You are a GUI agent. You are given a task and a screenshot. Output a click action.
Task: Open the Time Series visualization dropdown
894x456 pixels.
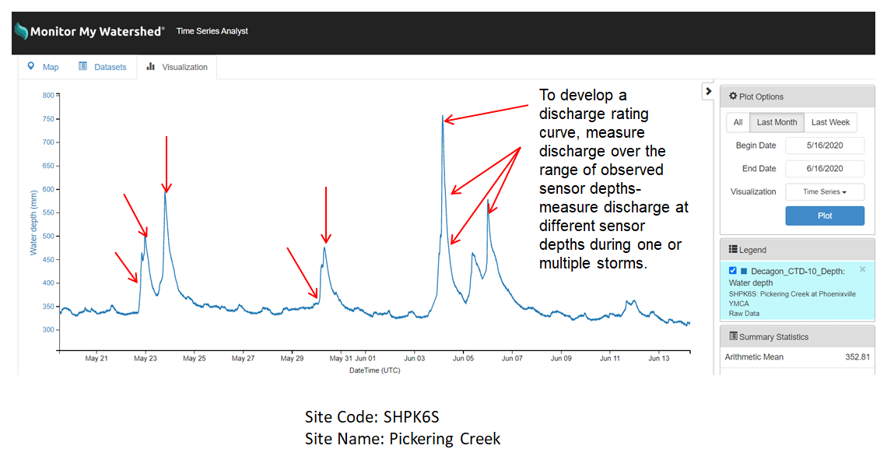tap(825, 191)
